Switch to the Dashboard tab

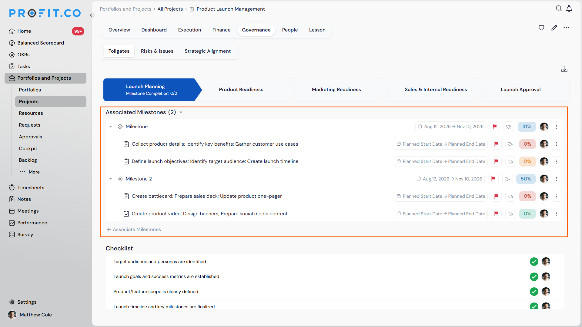click(154, 30)
